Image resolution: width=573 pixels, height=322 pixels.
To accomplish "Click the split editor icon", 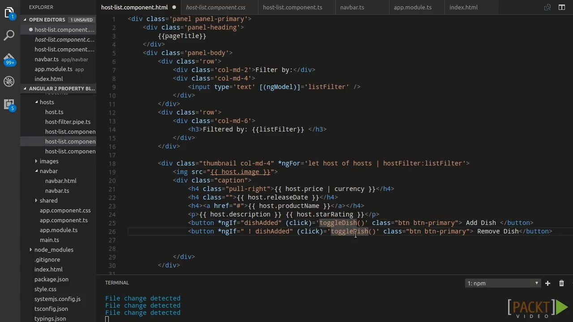I will [x=562, y=7].
